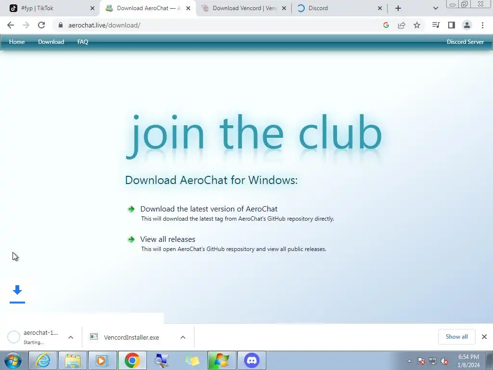Screen dimensions: 493x370
Task: Click the network tray icon
Action: pos(433,361)
